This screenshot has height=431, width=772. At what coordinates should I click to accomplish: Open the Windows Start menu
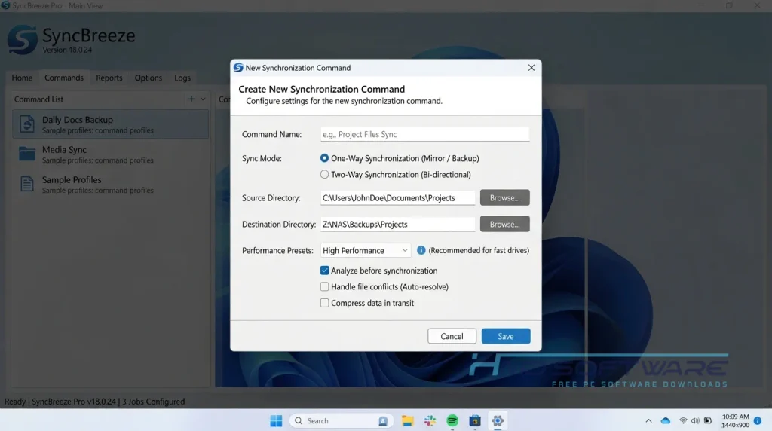tap(276, 420)
